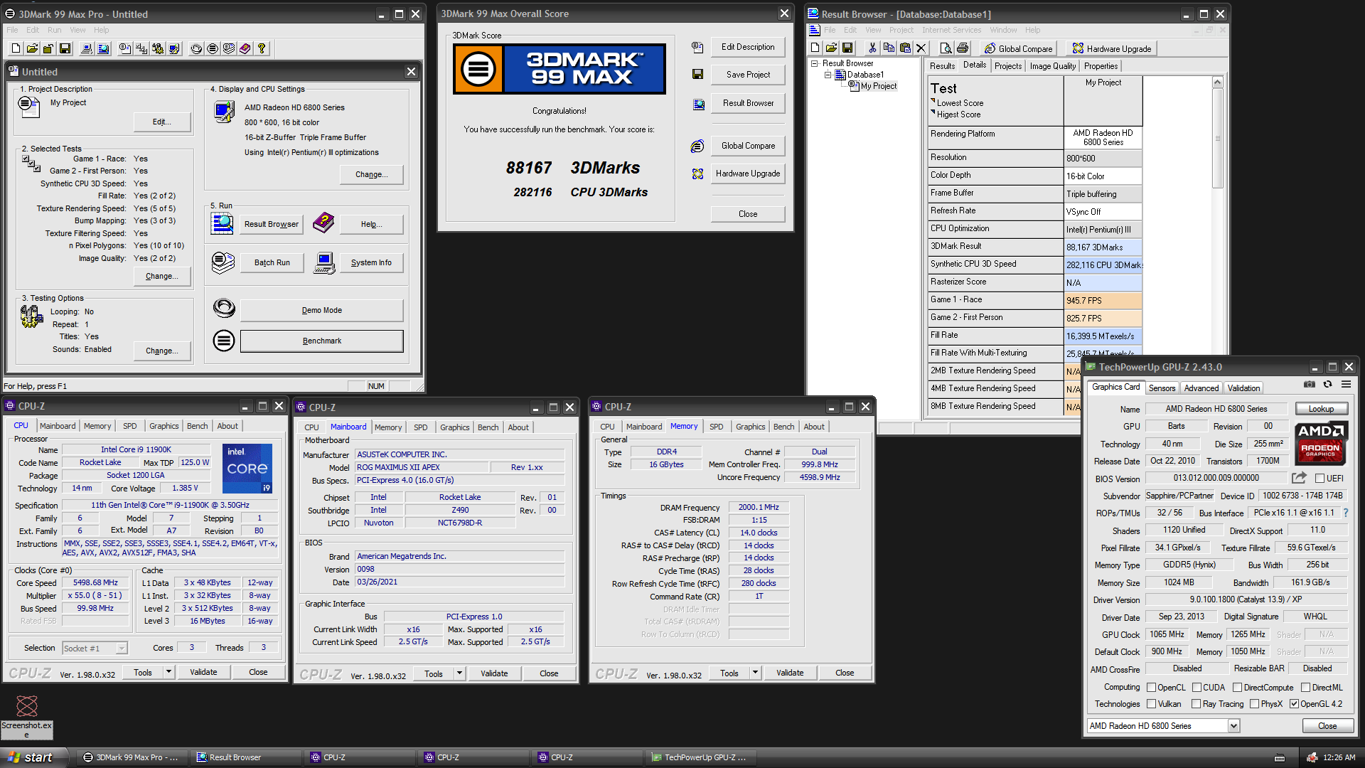The image size is (1365, 768).
Task: Toggle DirectML checkbox in GPU-Z
Action: (x=1305, y=688)
